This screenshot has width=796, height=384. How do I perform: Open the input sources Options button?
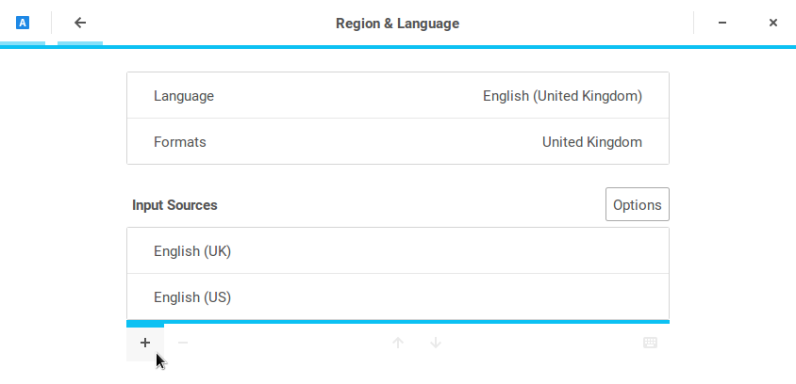tap(638, 204)
